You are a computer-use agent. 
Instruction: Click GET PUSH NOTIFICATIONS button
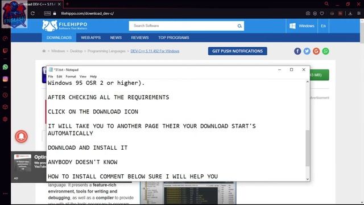(238, 51)
